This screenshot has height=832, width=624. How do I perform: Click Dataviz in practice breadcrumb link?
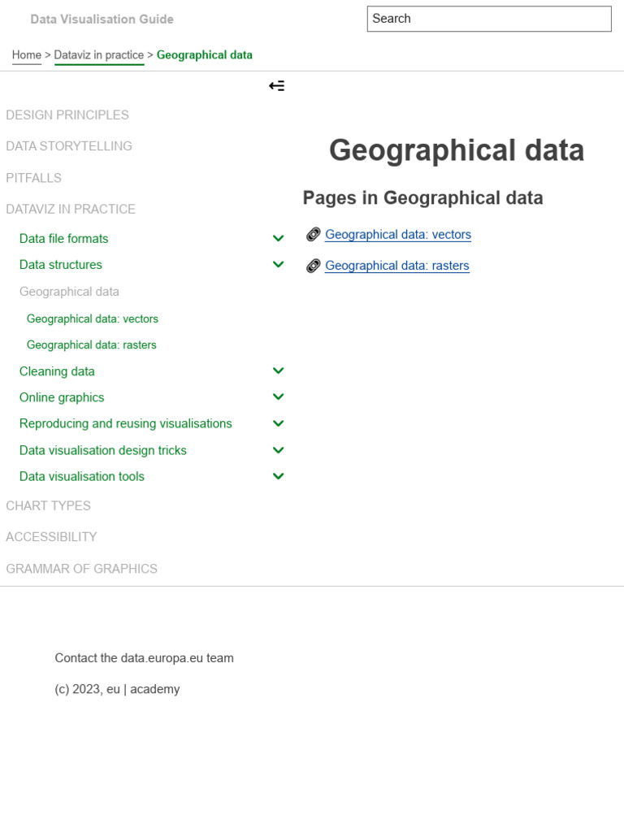pos(98,55)
